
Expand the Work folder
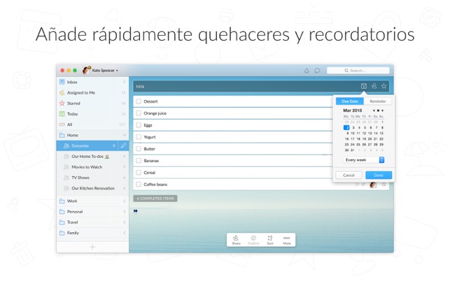pos(125,201)
